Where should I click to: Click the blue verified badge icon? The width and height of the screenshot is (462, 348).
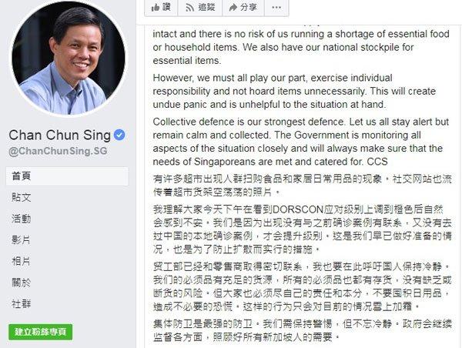[x=119, y=136]
